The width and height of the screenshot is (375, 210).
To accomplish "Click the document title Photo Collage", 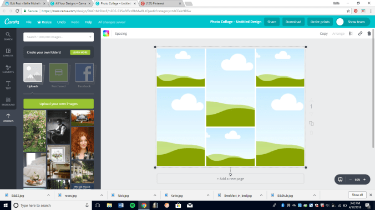I will [236, 22].
